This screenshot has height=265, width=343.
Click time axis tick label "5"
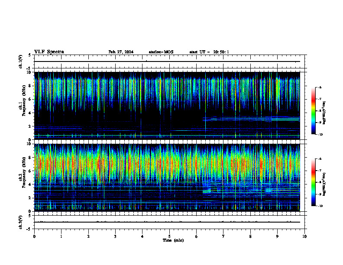[169, 236]
